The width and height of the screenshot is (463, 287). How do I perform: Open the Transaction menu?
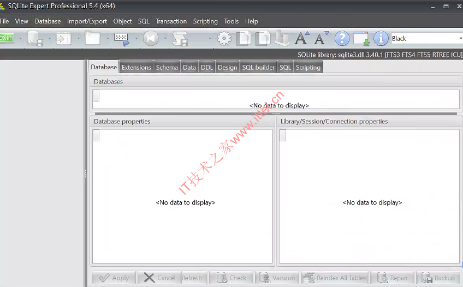click(171, 21)
